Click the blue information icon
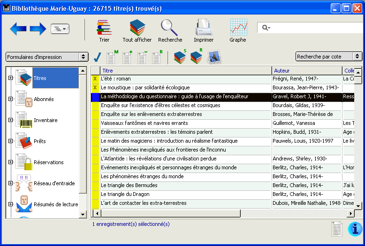 (355, 229)
